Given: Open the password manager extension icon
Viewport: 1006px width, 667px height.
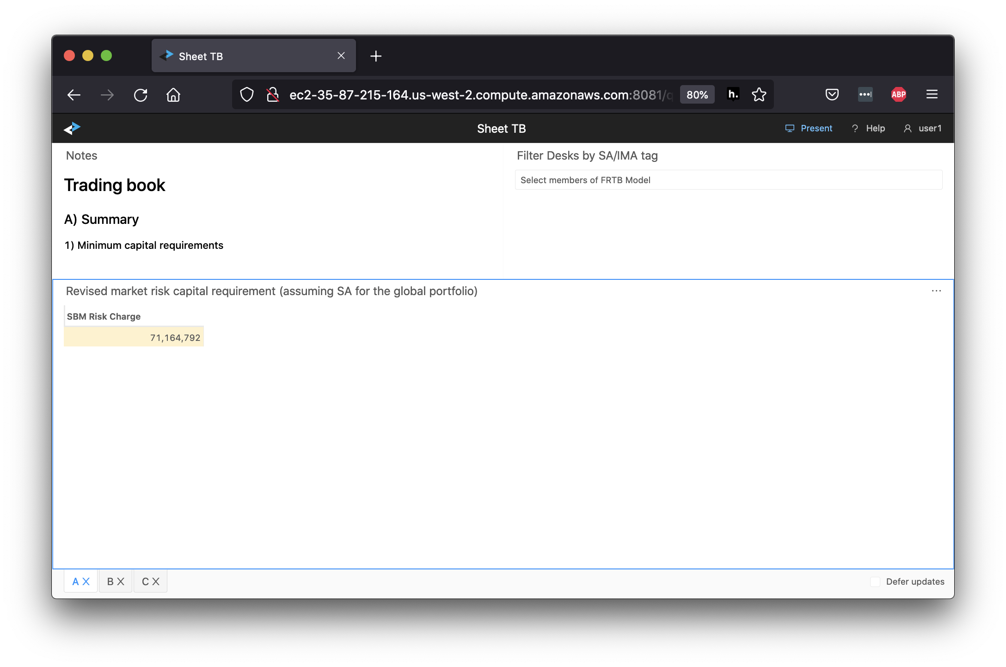Looking at the screenshot, I should (865, 94).
